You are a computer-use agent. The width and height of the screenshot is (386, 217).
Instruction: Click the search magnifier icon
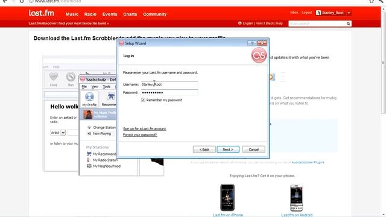coord(349,24)
